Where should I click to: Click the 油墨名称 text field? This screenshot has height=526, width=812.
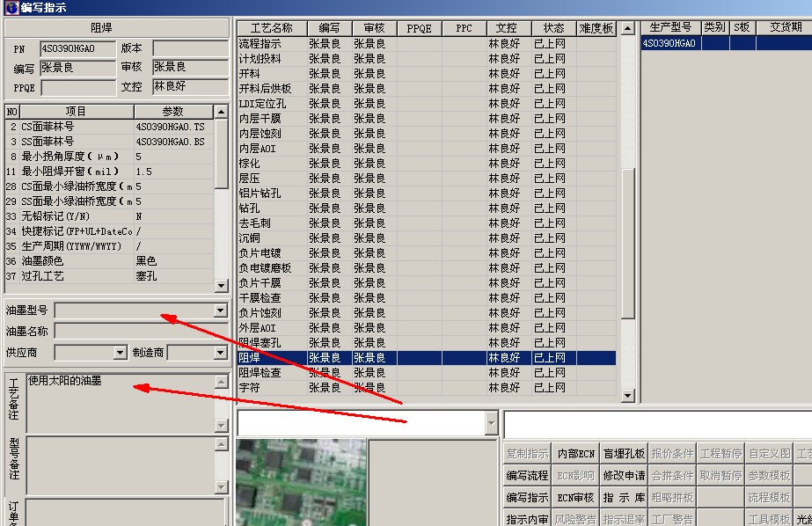coord(141,332)
